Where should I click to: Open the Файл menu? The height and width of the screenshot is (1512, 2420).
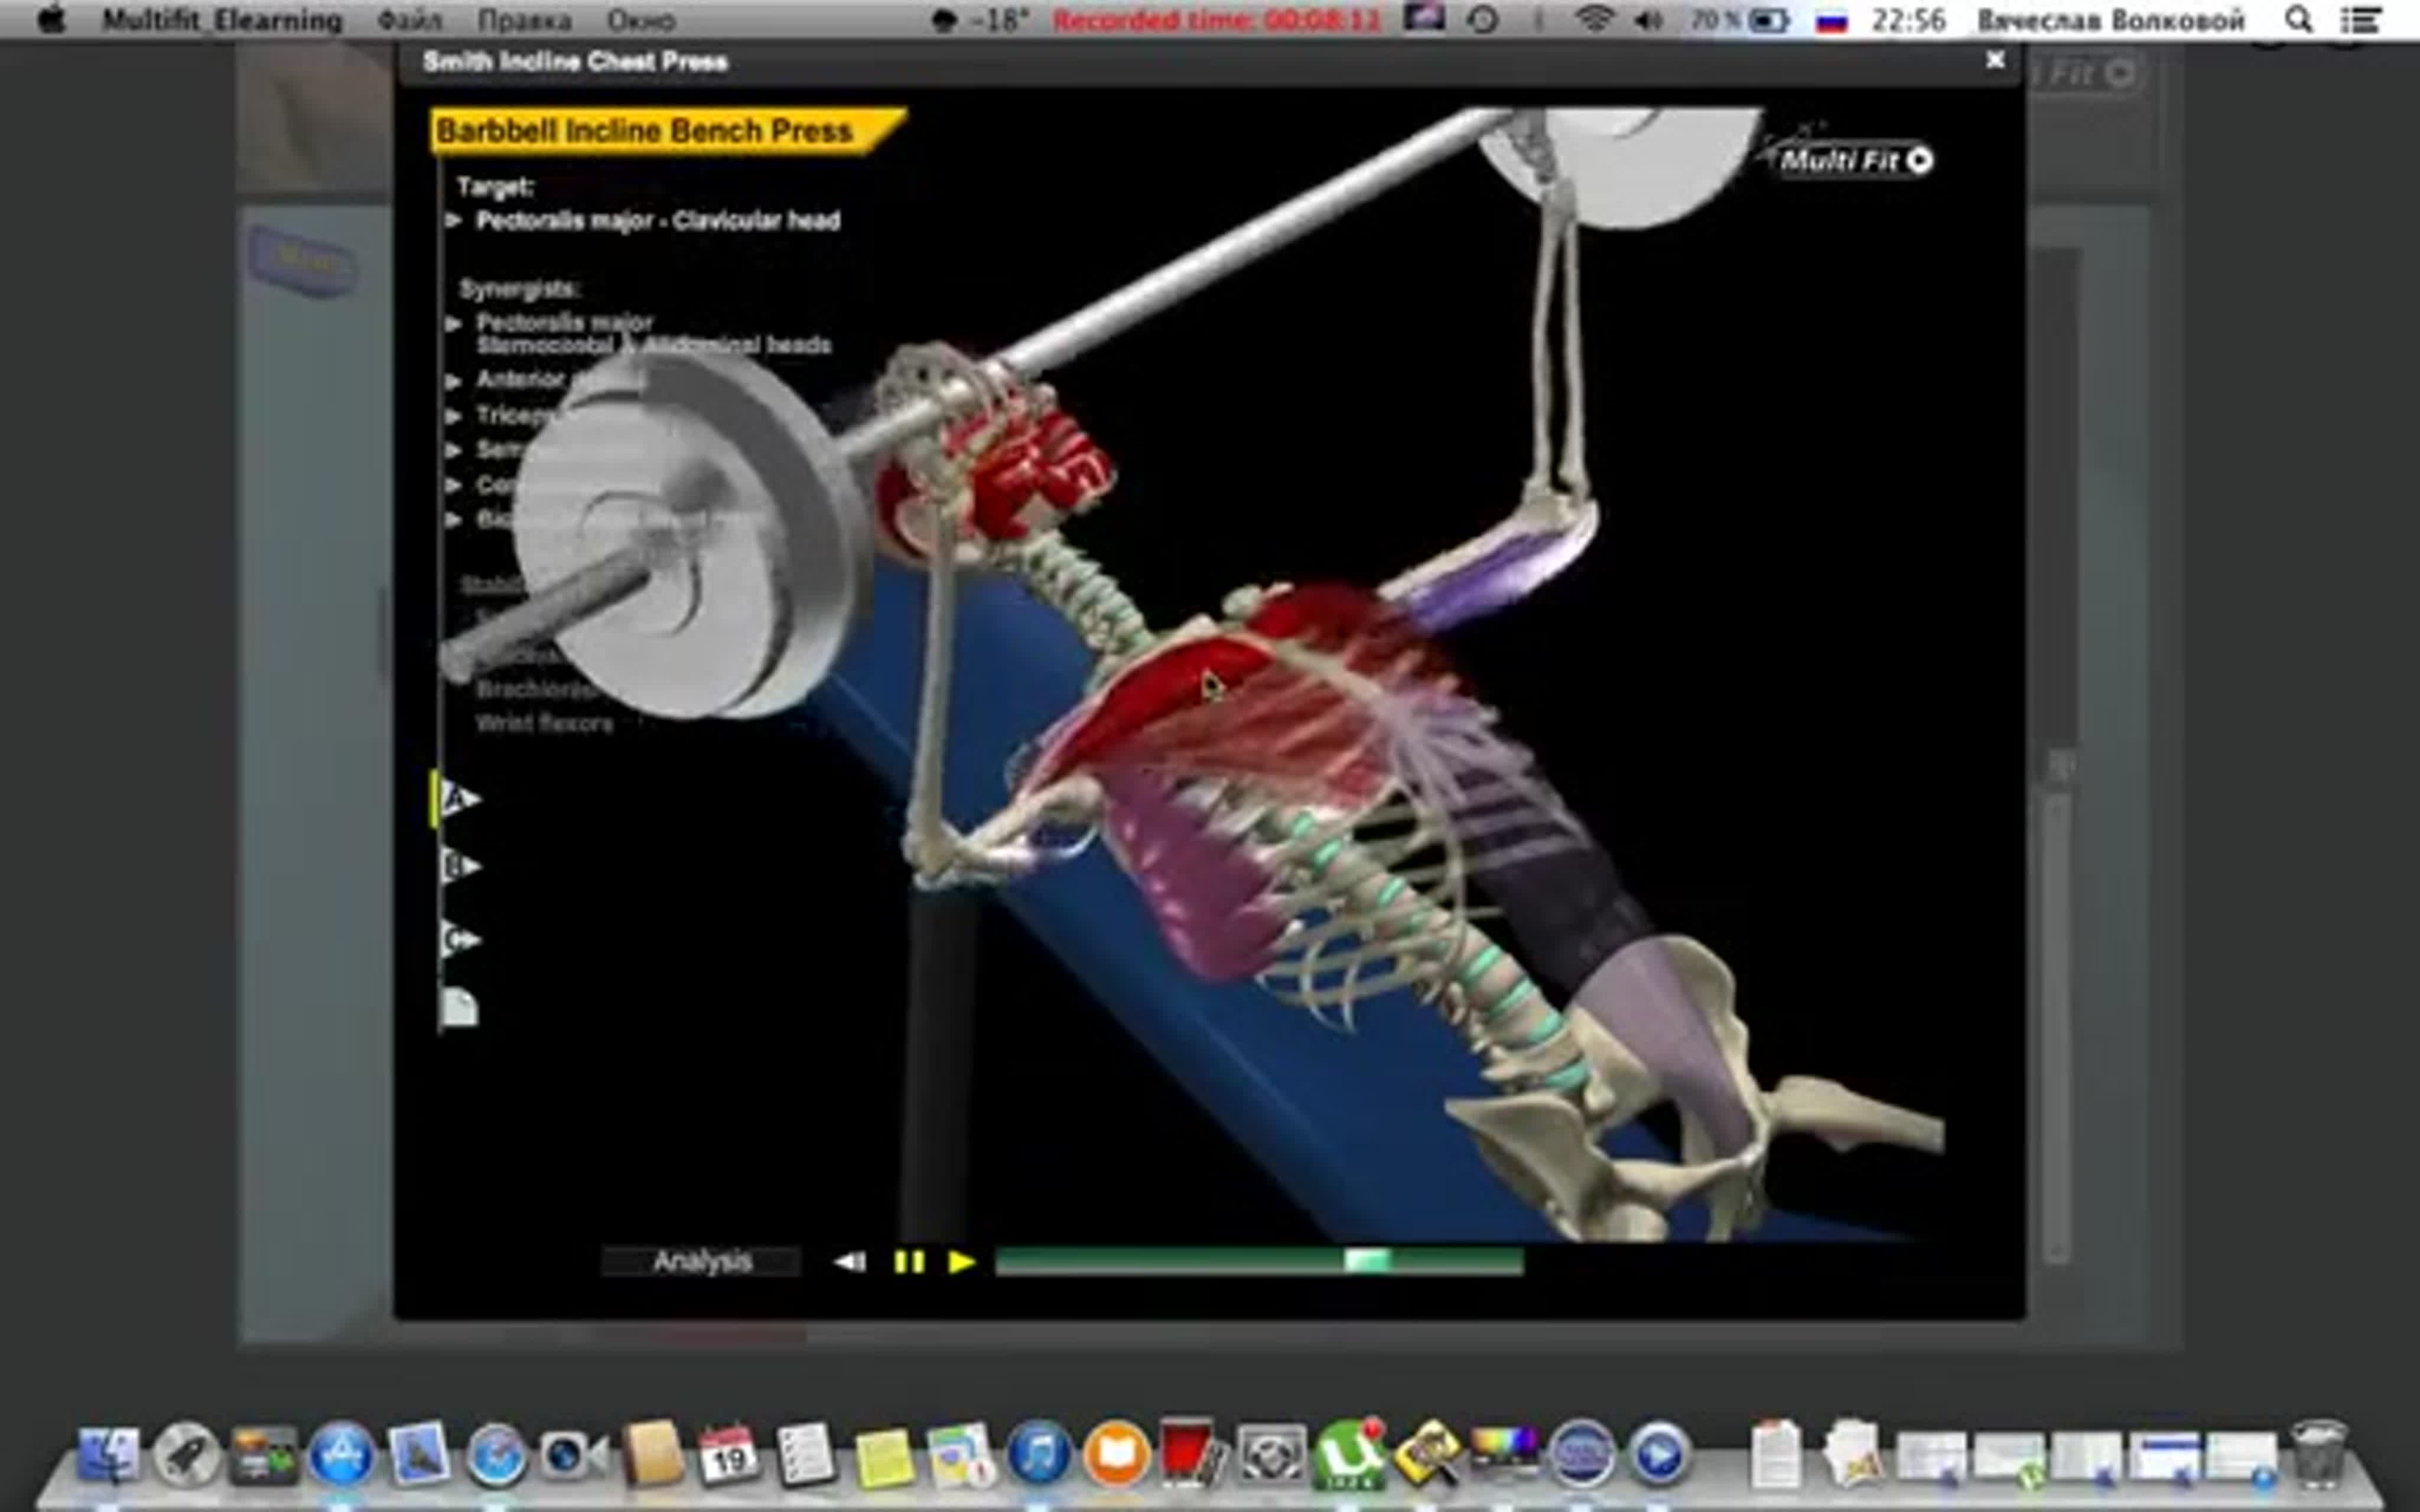coord(409,20)
